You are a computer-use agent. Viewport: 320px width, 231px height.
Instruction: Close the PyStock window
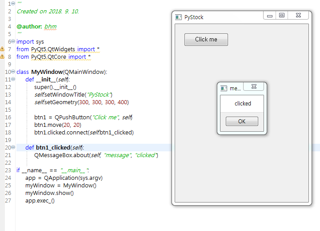pyautogui.click(x=298, y=16)
